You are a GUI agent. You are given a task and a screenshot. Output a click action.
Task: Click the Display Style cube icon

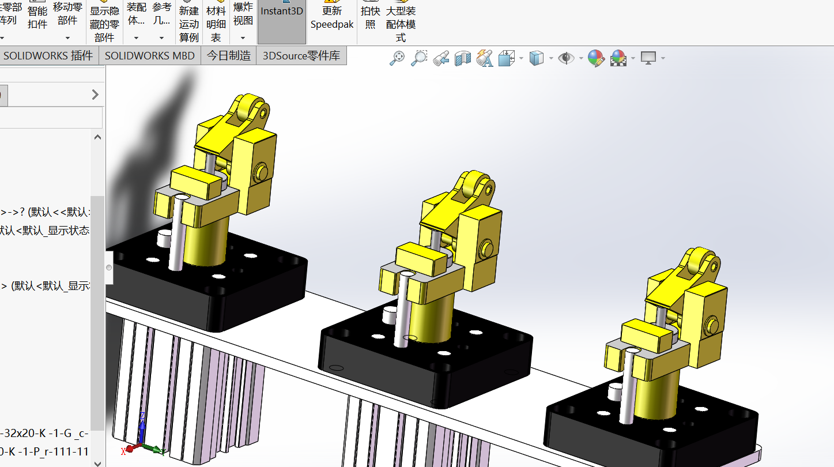[537, 58]
